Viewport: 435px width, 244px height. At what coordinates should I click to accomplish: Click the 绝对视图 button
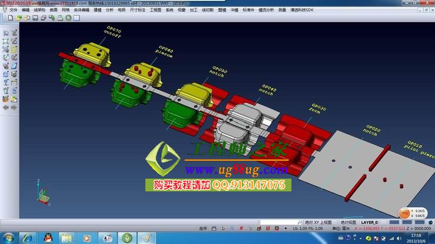348,222
